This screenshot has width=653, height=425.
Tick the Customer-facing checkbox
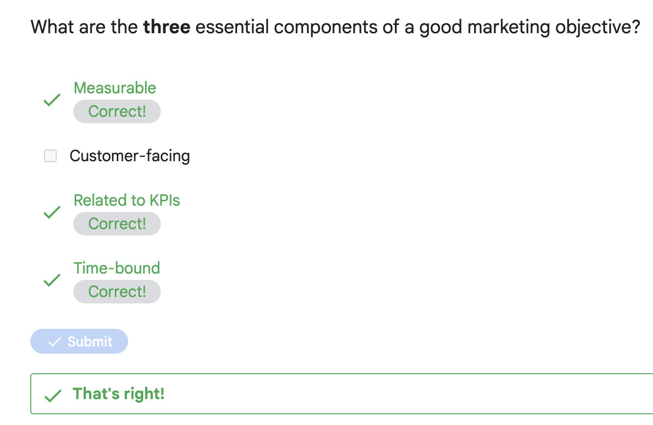tap(50, 156)
